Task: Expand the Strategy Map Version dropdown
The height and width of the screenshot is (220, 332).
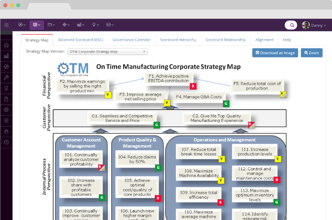Action: (x=108, y=52)
